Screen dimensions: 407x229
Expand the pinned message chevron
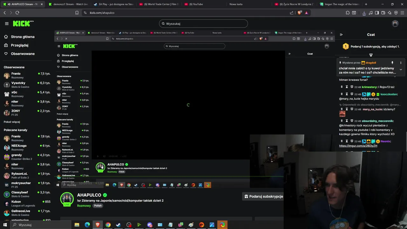401,69
